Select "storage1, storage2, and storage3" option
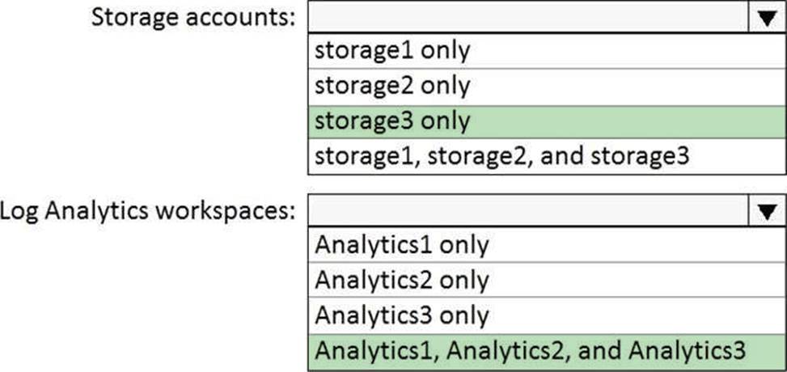The height and width of the screenshot is (372, 787). coord(501,155)
